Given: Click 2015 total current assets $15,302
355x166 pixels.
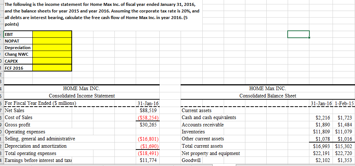Looking at the screenshot, I should click(x=344, y=146).
